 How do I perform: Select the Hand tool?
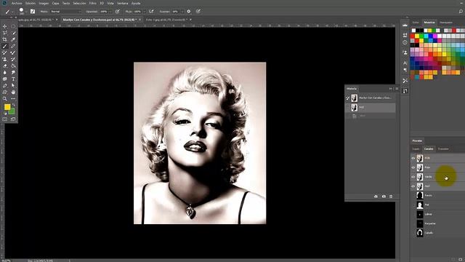13,92
